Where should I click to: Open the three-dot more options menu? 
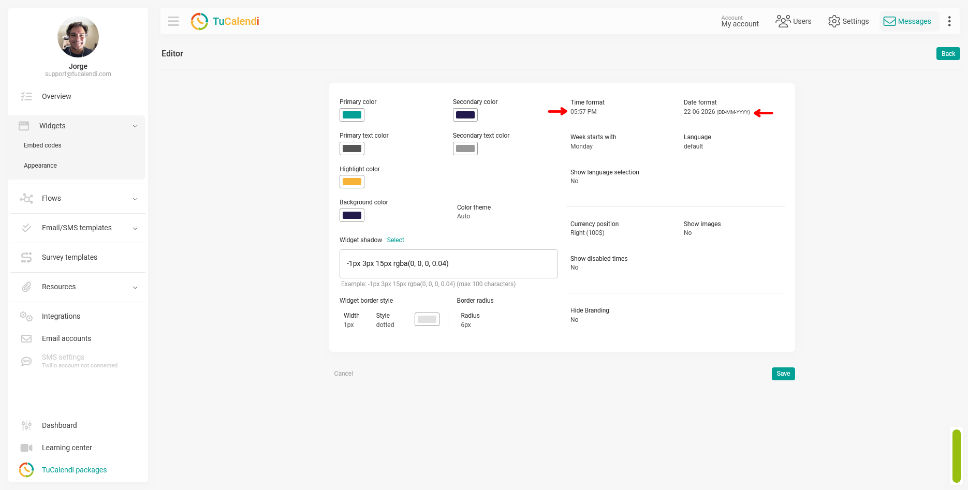click(949, 21)
